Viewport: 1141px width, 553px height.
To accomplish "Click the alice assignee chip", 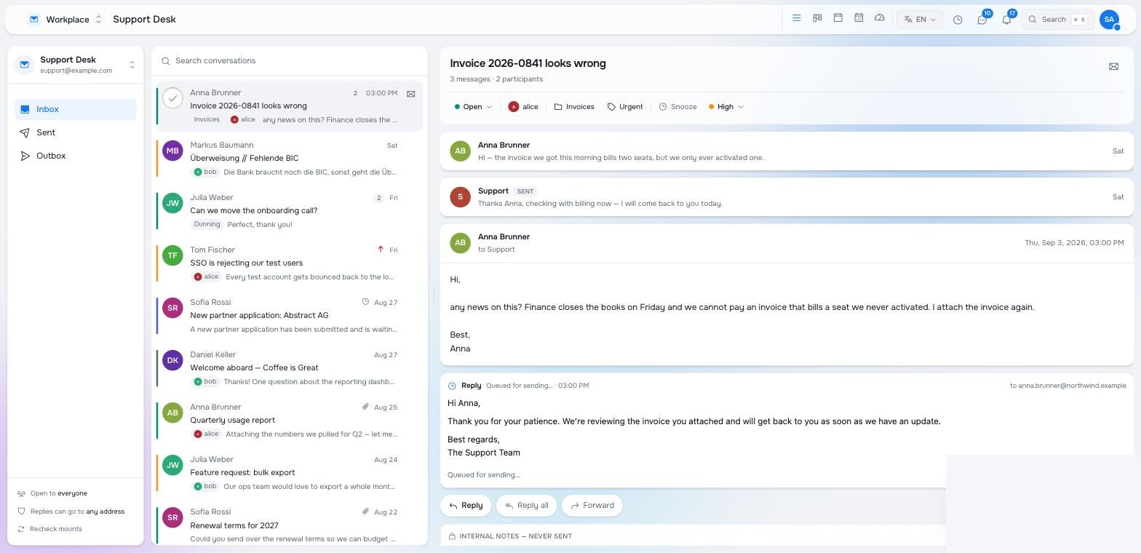I will point(523,107).
